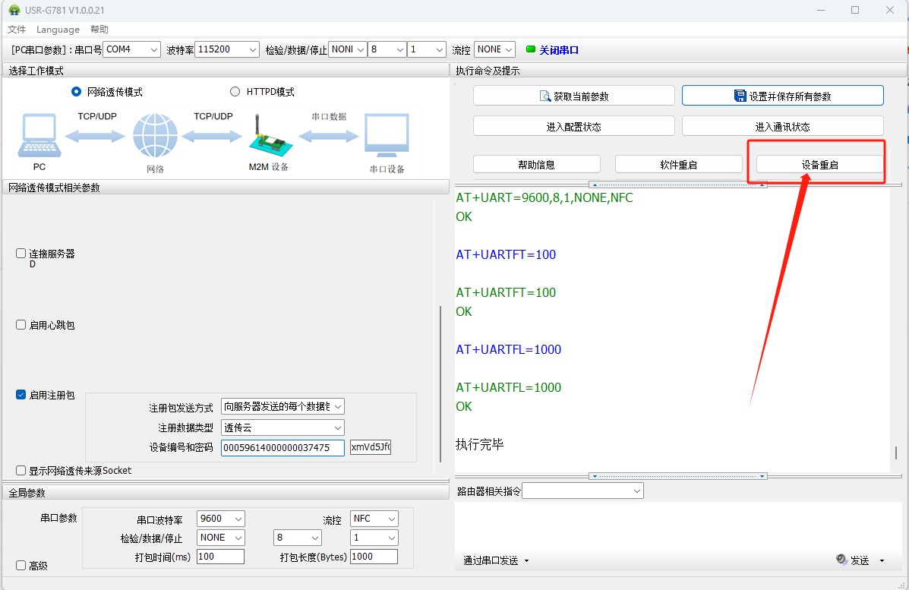Open the Language menu
Image resolution: width=909 pixels, height=590 pixels.
(x=58, y=30)
